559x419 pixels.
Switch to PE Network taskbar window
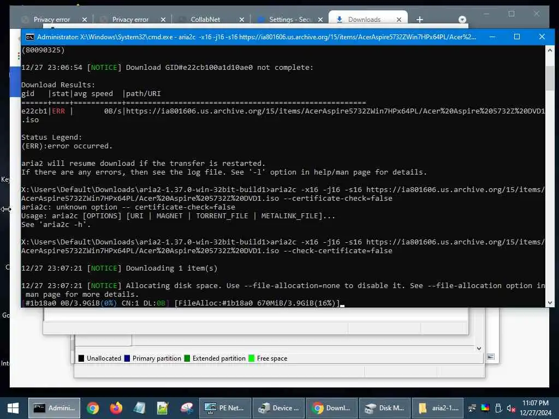pyautogui.click(x=225, y=408)
